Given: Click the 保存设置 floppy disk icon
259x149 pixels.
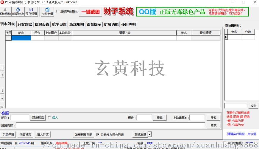Looking at the screenshot, I should click(31, 12).
